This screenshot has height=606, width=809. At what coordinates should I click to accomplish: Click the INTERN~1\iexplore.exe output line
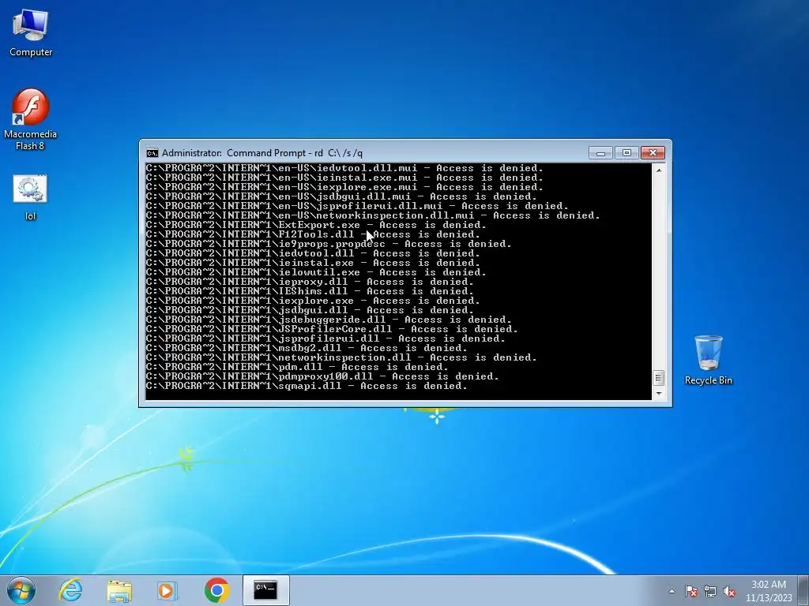[313, 301]
